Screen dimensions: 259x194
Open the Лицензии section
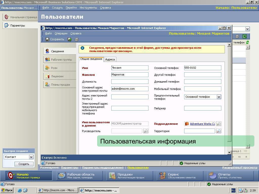(x=60, y=76)
